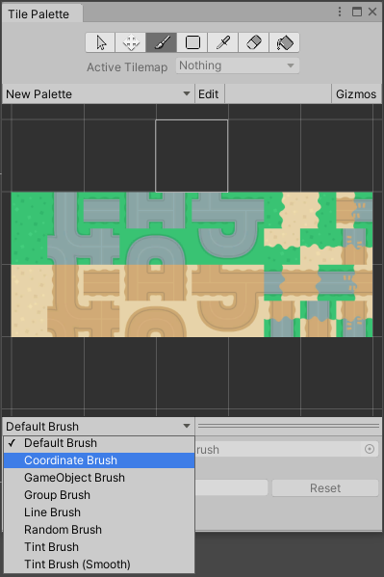The image size is (384, 577).
Task: Select the arrow Select tool
Action: click(100, 42)
